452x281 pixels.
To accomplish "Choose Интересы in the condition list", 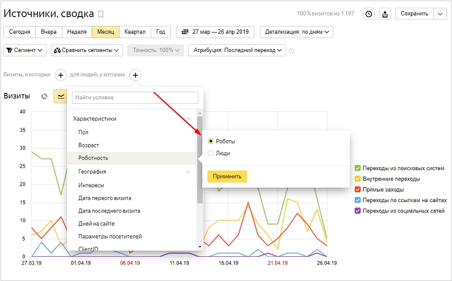I will point(91,185).
